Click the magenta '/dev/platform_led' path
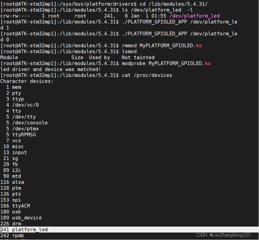259x240 pixels. pos(194,16)
